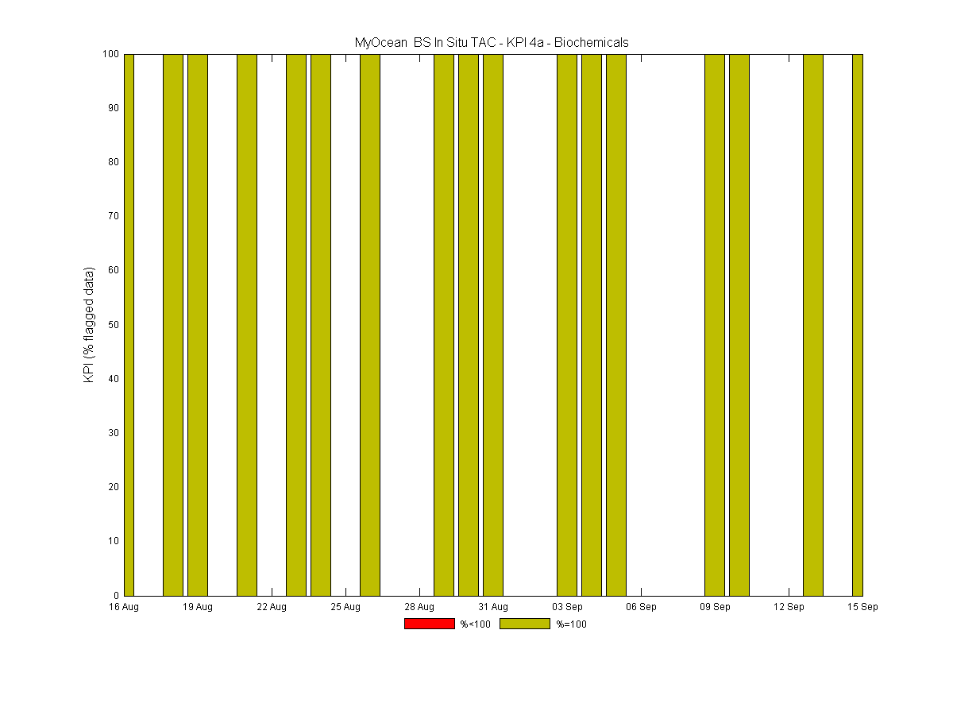Click the red %<100 legend swatch
The height and width of the screenshot is (715, 953).
(x=429, y=624)
